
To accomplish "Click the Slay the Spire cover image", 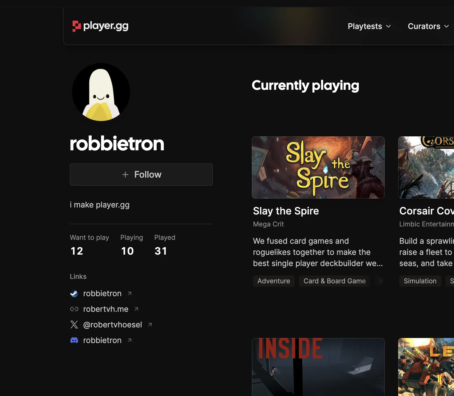I will tap(318, 167).
